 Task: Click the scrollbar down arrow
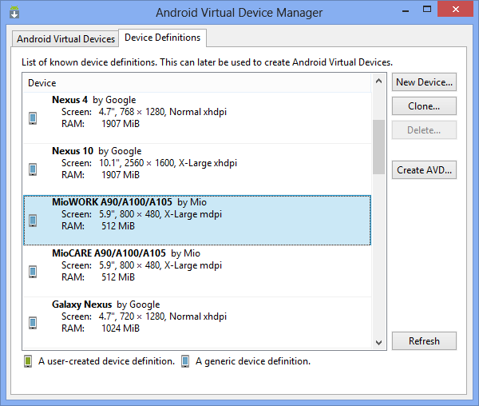[378, 342]
